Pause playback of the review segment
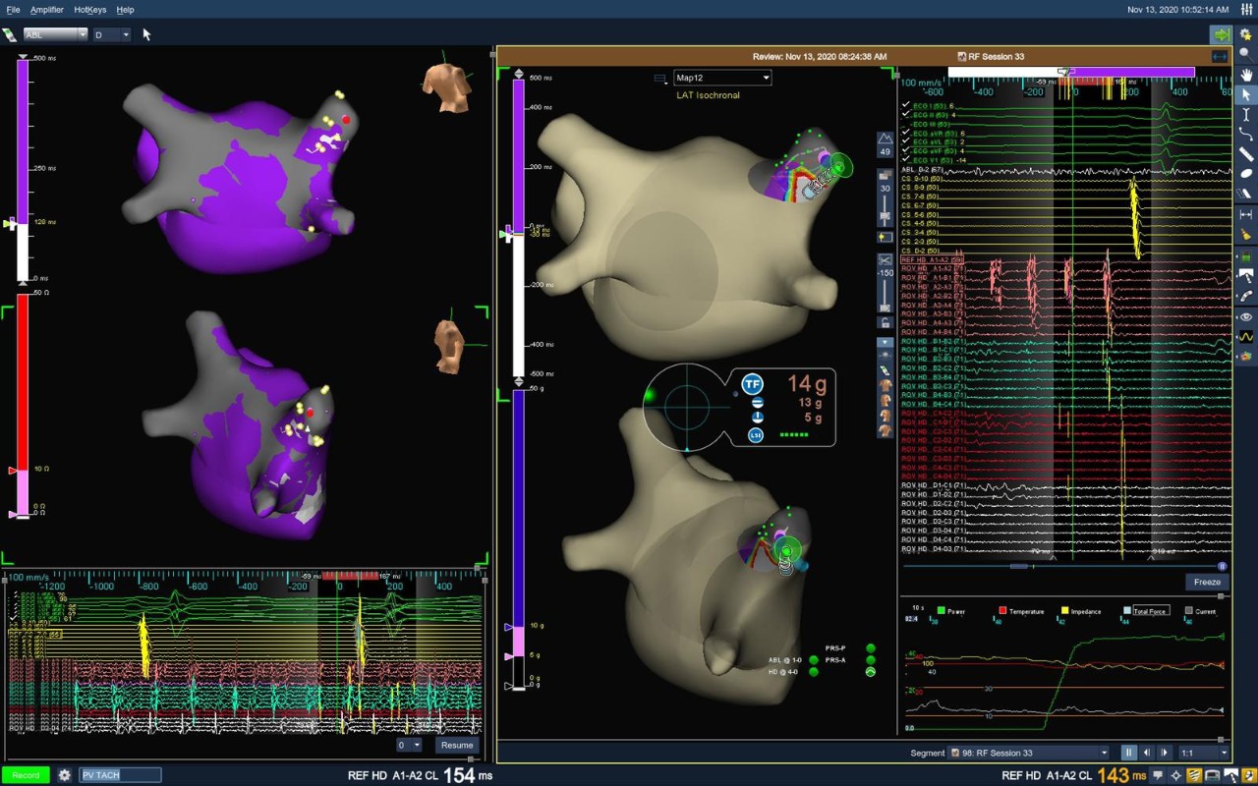Image resolution: width=1258 pixels, height=786 pixels. (1128, 753)
